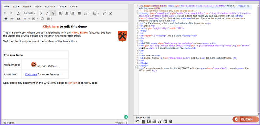This screenshot has height=125, width=260.
Task: Click the red 'Click here' heading link
Action: [x=51, y=26]
